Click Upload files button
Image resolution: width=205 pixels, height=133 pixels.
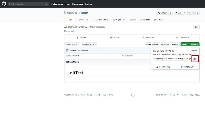pyautogui.click(x=165, y=44)
